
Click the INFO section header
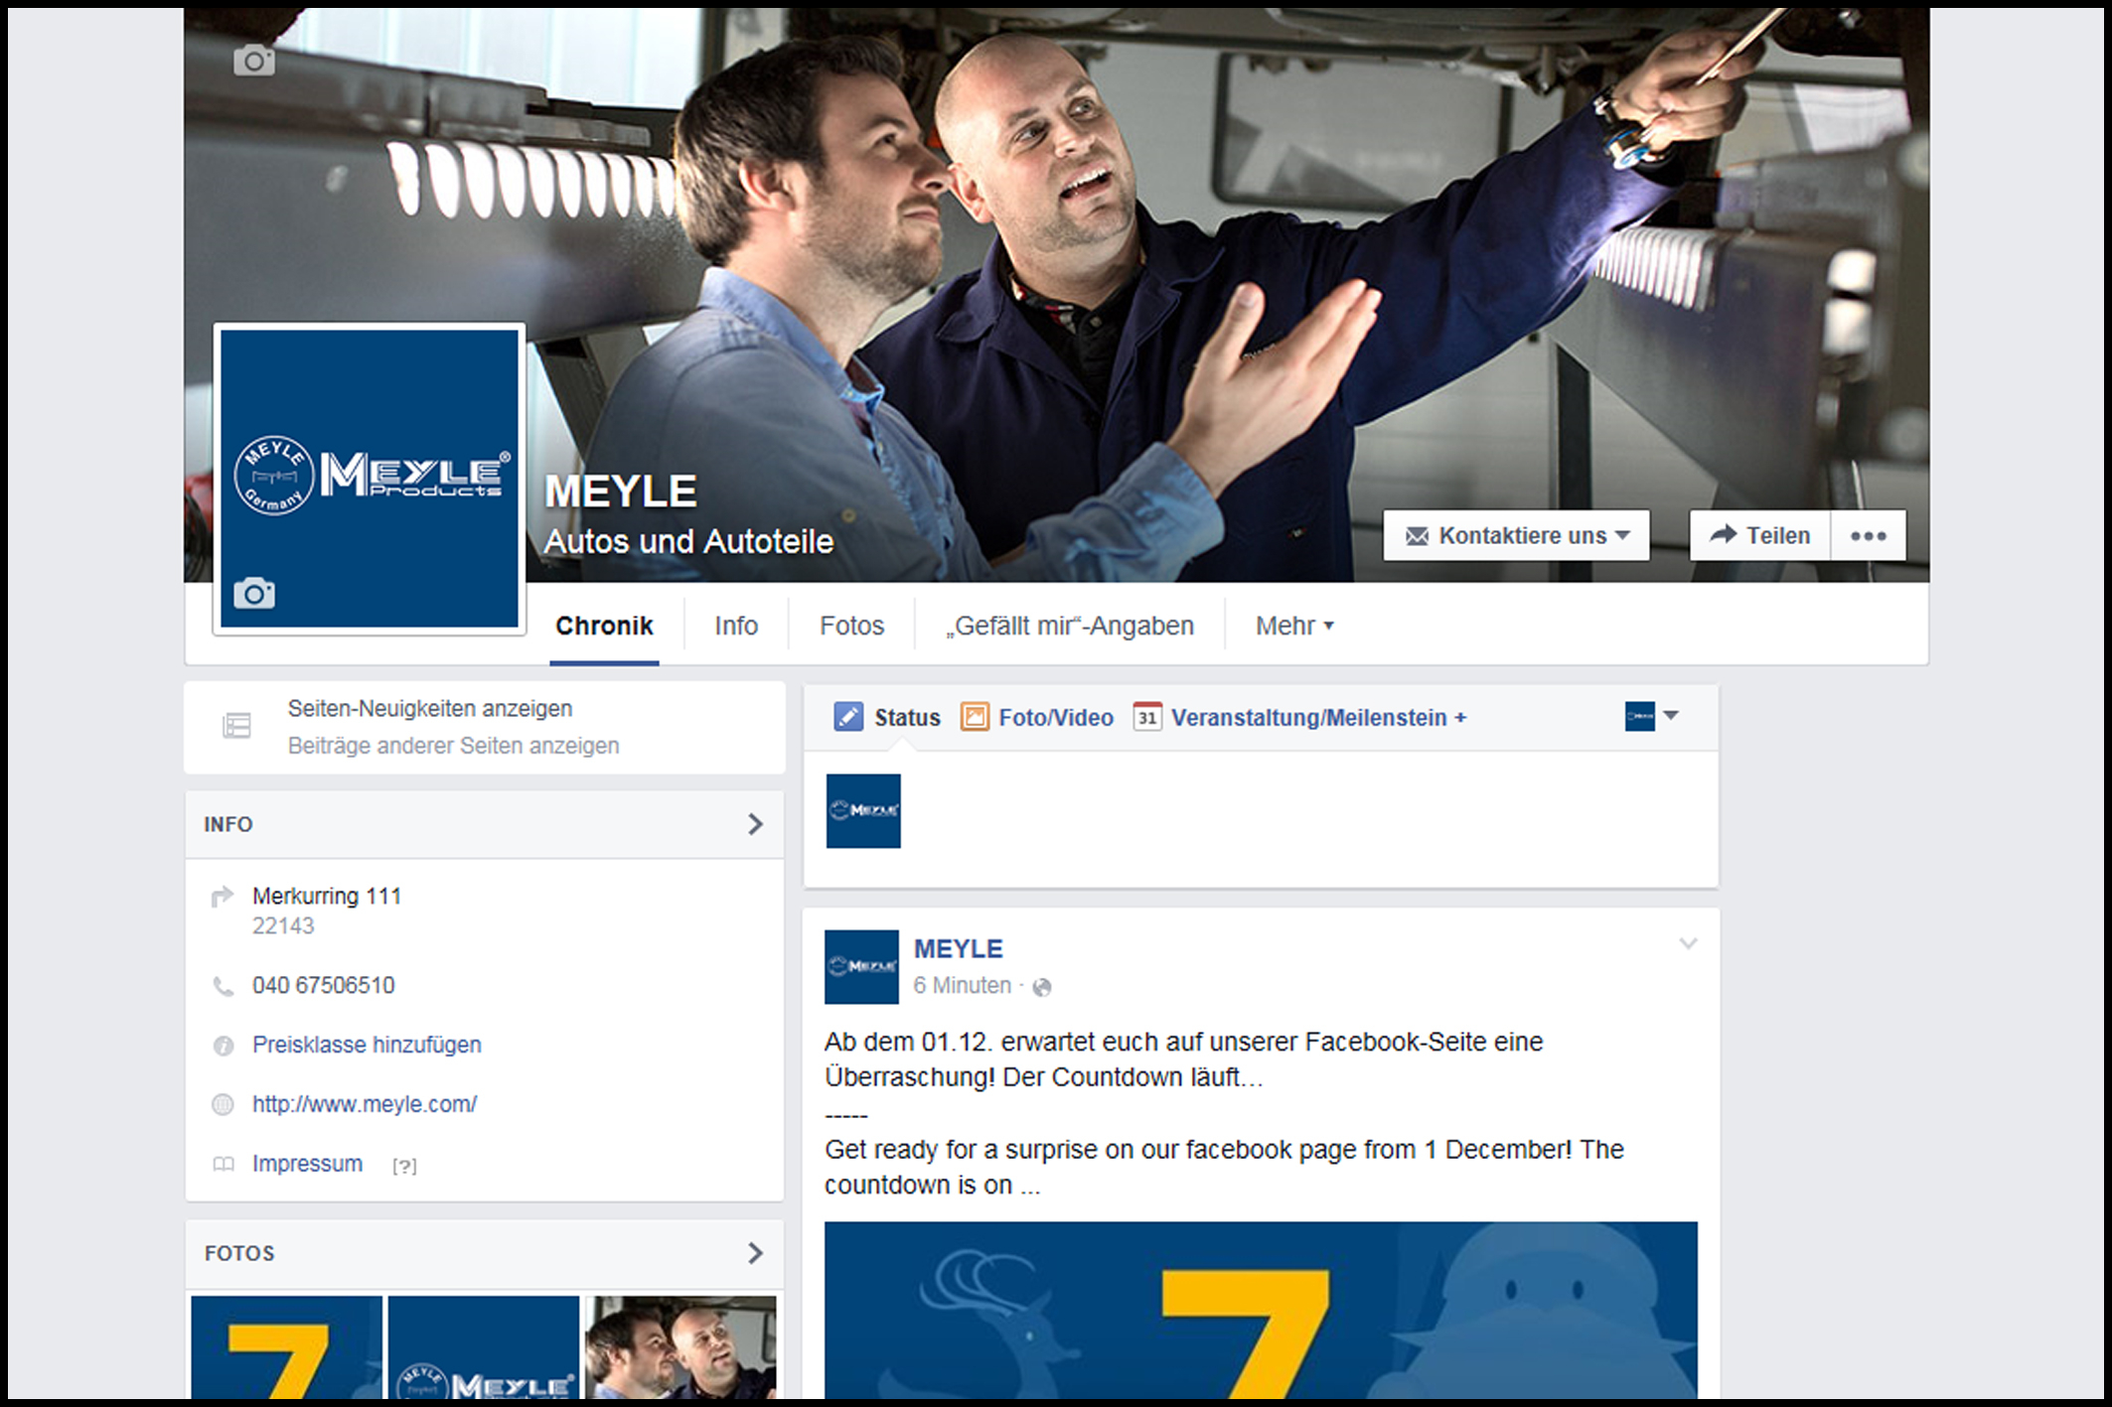coord(485,824)
